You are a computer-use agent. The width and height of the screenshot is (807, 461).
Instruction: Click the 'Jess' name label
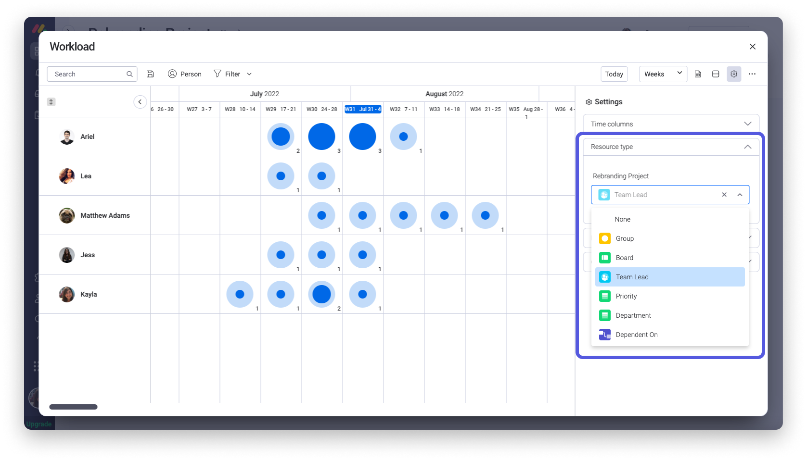[x=88, y=255]
